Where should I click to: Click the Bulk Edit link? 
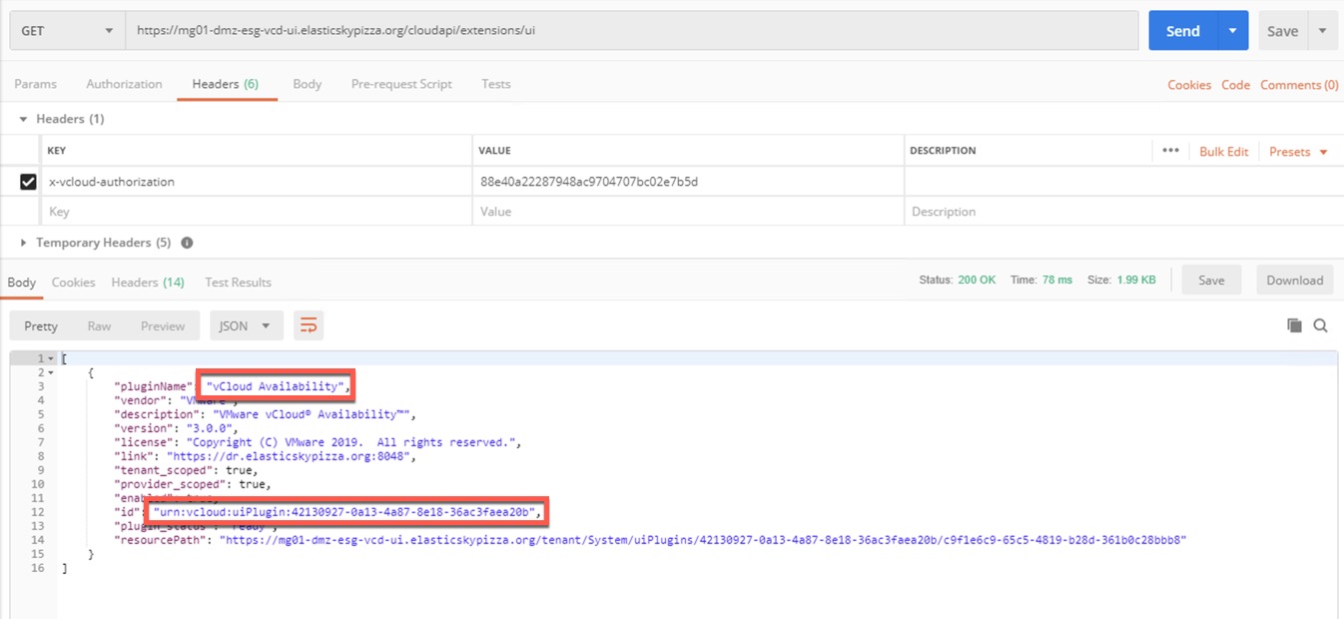point(1223,152)
